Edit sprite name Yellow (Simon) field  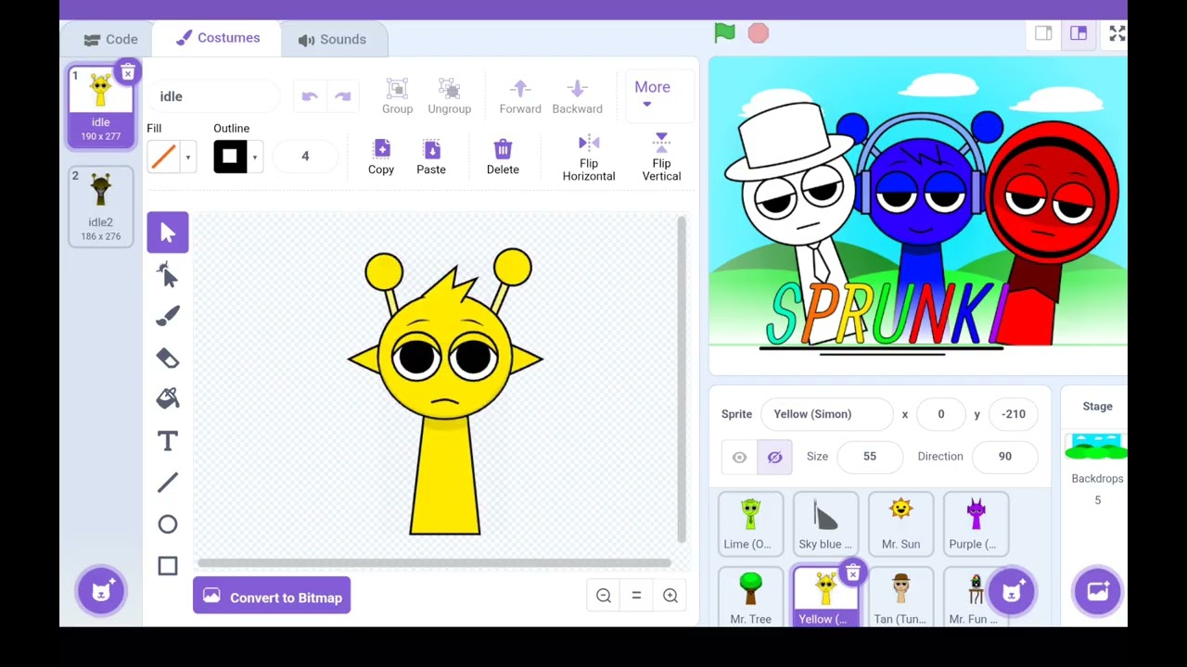tap(826, 414)
